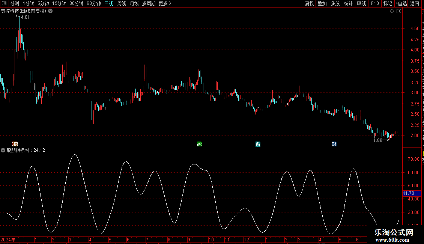Click the 30.00 indicator axis label

pyautogui.click(x=414, y=212)
